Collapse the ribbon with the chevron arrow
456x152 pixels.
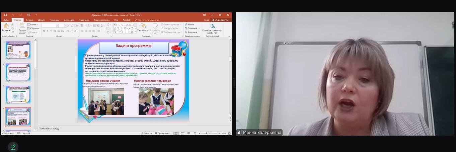click(229, 36)
